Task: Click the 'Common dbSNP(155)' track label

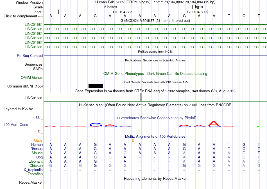Action: pos(25,86)
